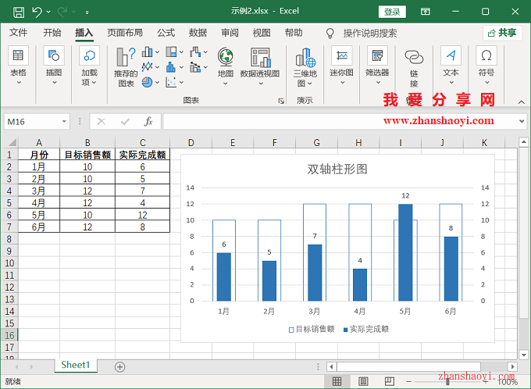Open the 帮助 Help tab

click(x=294, y=33)
